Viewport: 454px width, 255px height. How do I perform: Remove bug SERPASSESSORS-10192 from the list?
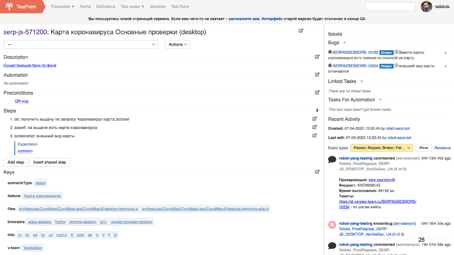pos(445,53)
